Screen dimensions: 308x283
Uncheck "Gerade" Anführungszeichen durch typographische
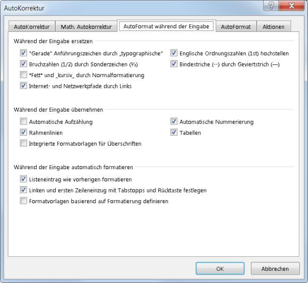(23, 53)
